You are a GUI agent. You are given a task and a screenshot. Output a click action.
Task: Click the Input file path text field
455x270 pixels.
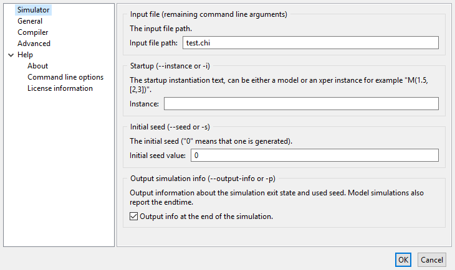(x=310, y=42)
